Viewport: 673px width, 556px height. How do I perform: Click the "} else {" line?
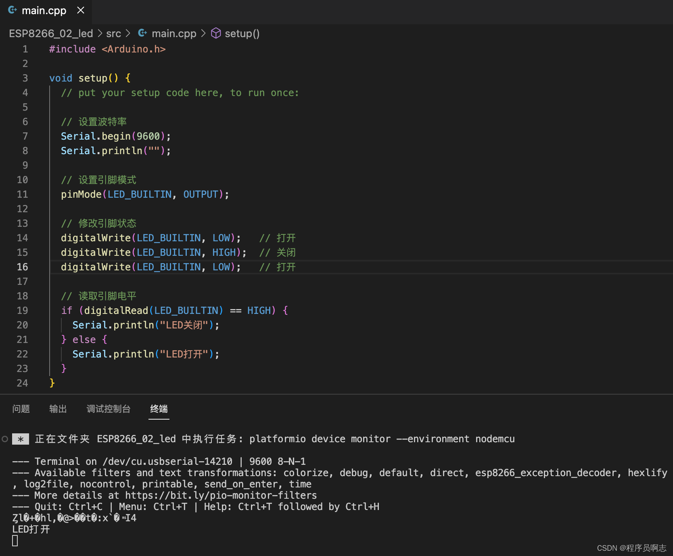click(x=84, y=340)
